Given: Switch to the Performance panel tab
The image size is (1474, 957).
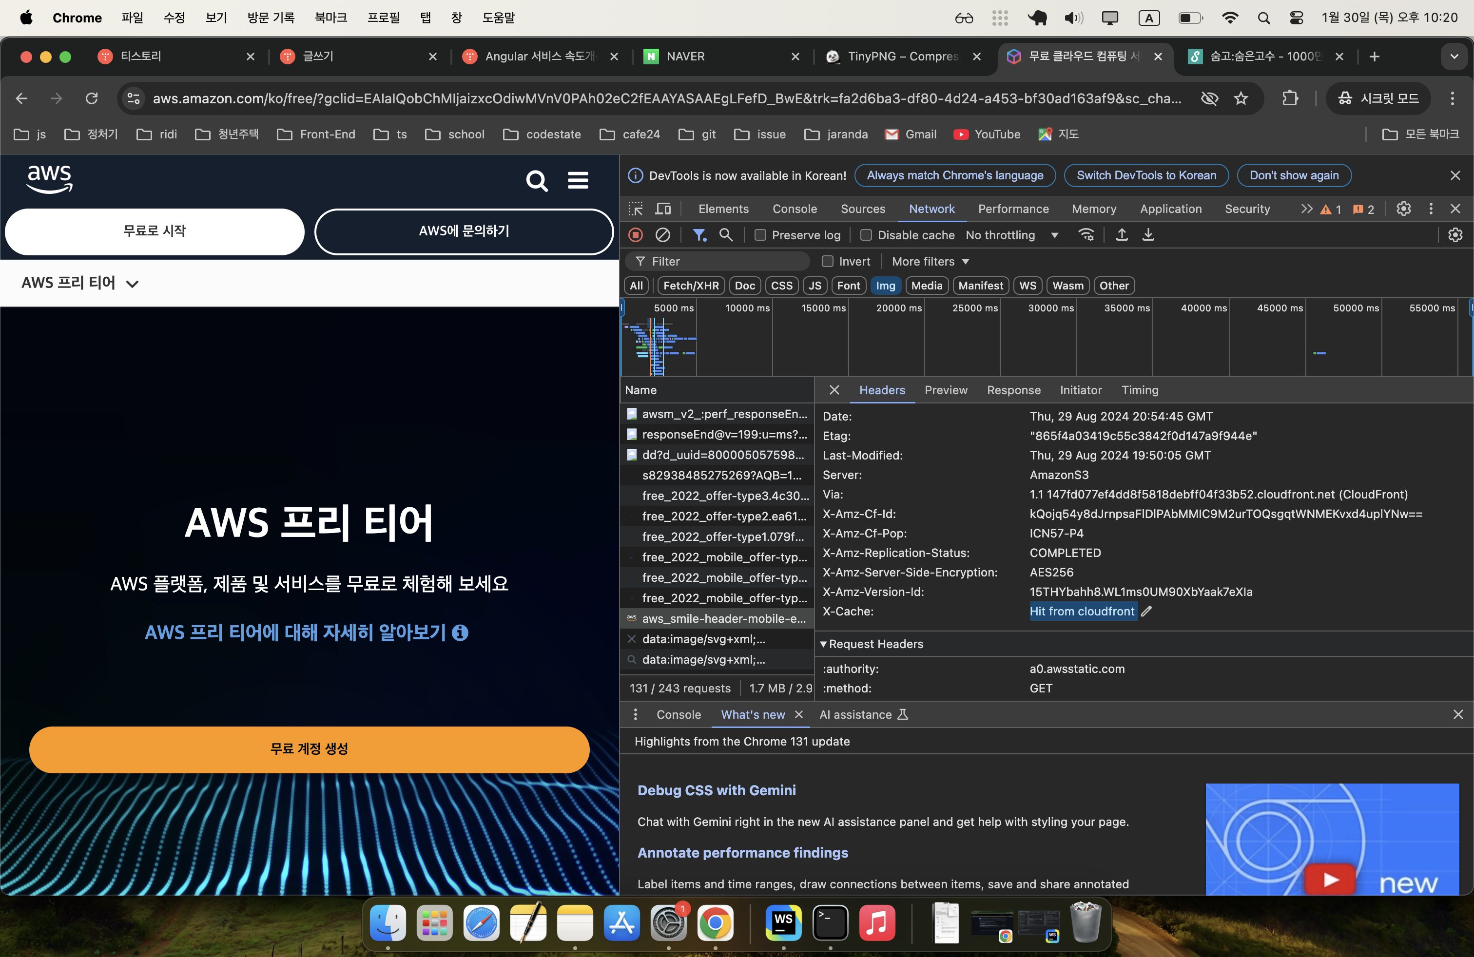Looking at the screenshot, I should point(1013,209).
